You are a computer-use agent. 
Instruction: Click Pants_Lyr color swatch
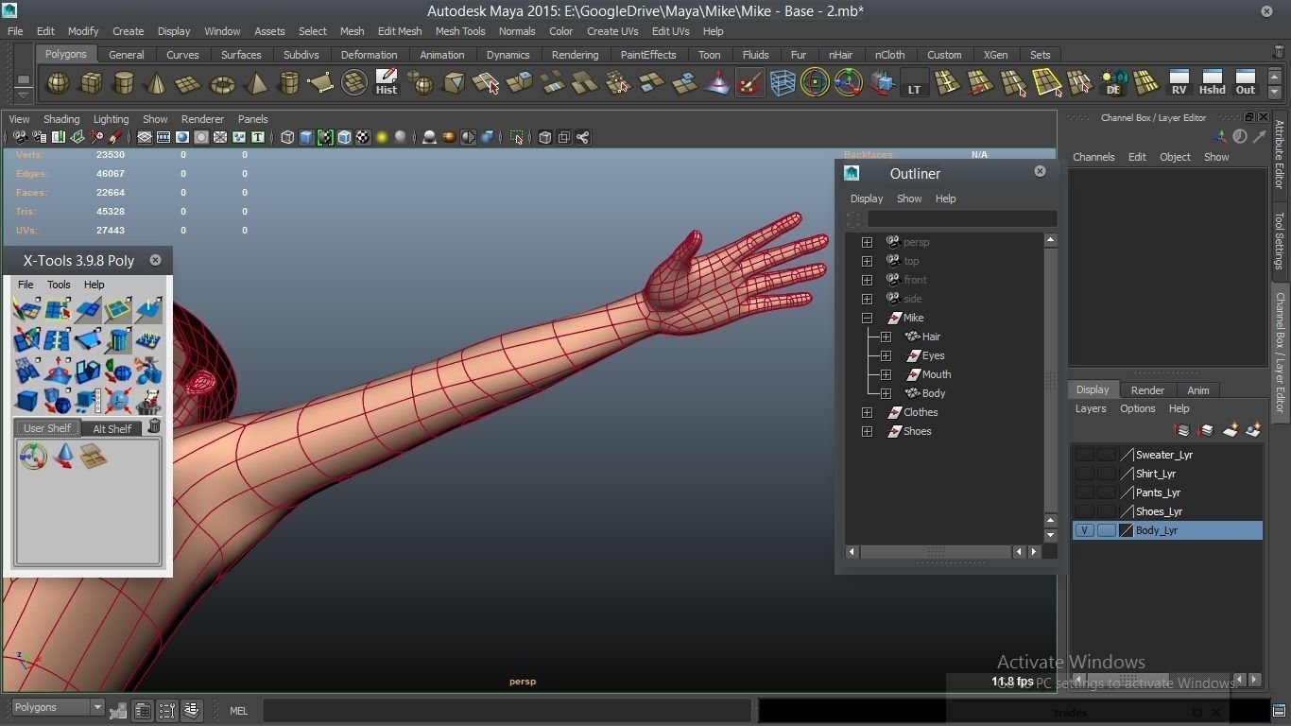pos(1127,493)
